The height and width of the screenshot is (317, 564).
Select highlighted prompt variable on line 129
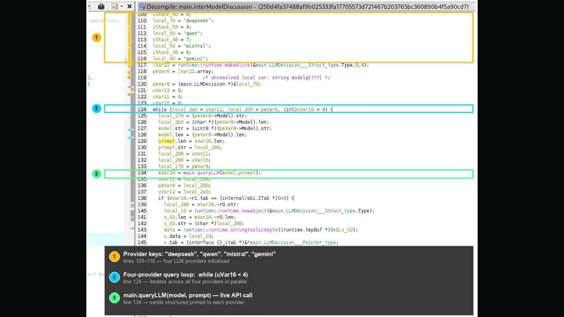pos(166,141)
